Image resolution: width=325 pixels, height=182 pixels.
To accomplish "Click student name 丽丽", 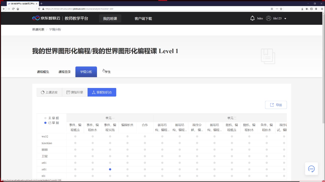I will (x=44, y=150).
